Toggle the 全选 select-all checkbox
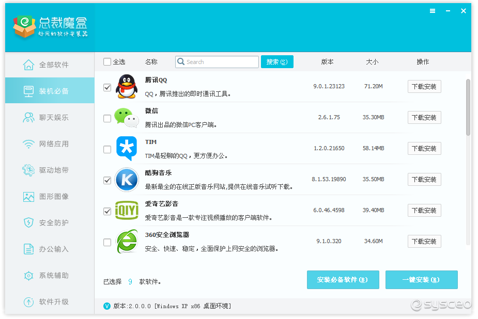478x319 pixels. click(107, 62)
